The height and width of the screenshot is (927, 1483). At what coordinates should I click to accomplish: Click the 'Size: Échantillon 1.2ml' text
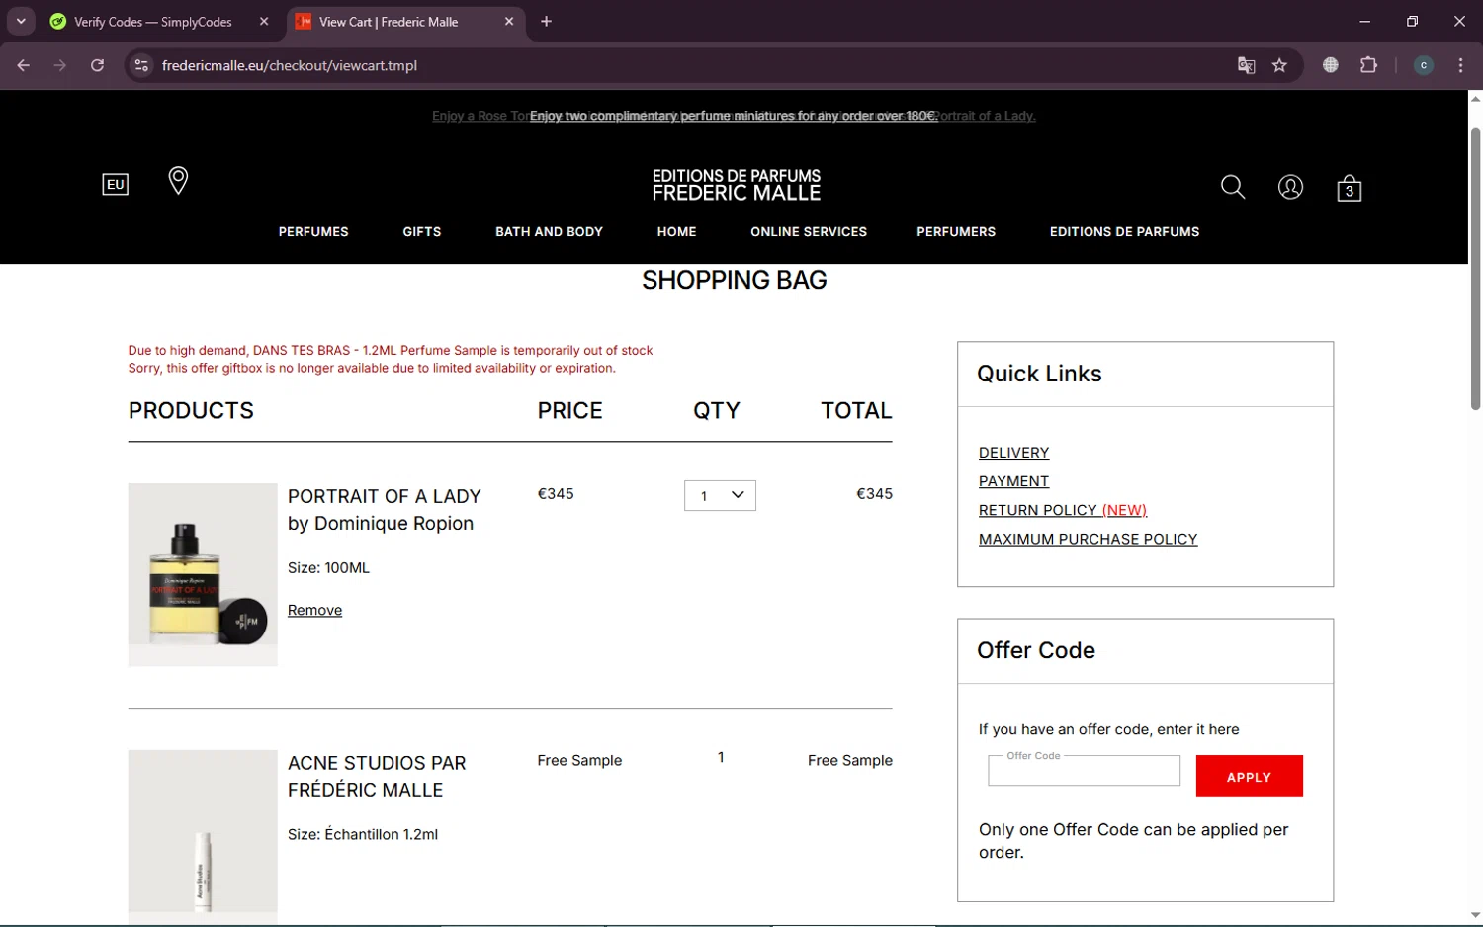click(363, 835)
